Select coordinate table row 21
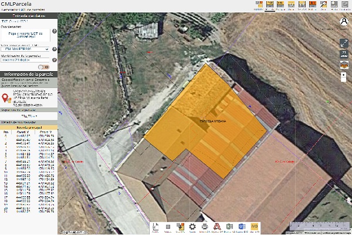 [x=29, y=212]
